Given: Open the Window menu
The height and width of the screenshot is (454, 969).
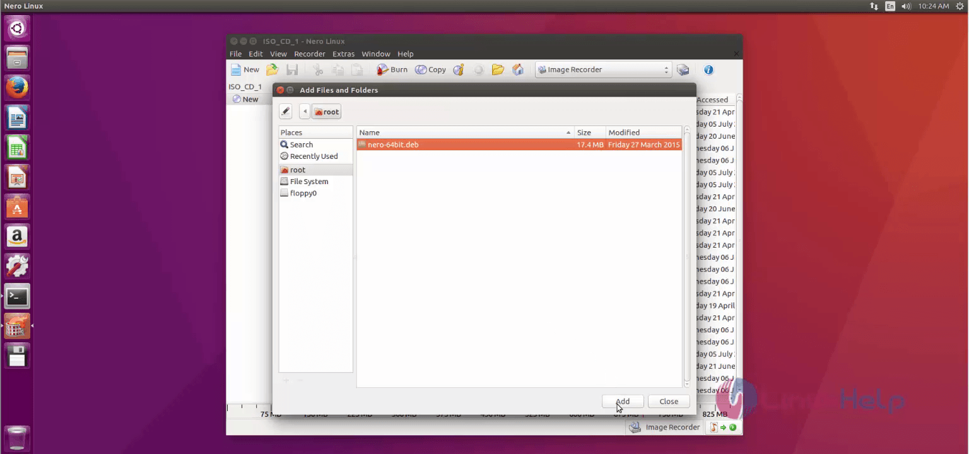Looking at the screenshot, I should tap(376, 54).
